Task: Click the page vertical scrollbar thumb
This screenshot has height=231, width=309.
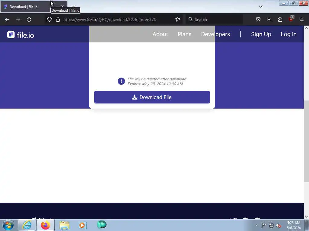Action: [x=306, y=141]
